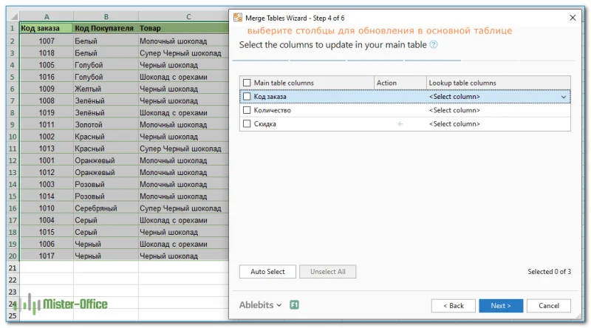Open Select column dropdown for Количество
591x328 pixels.
point(497,110)
